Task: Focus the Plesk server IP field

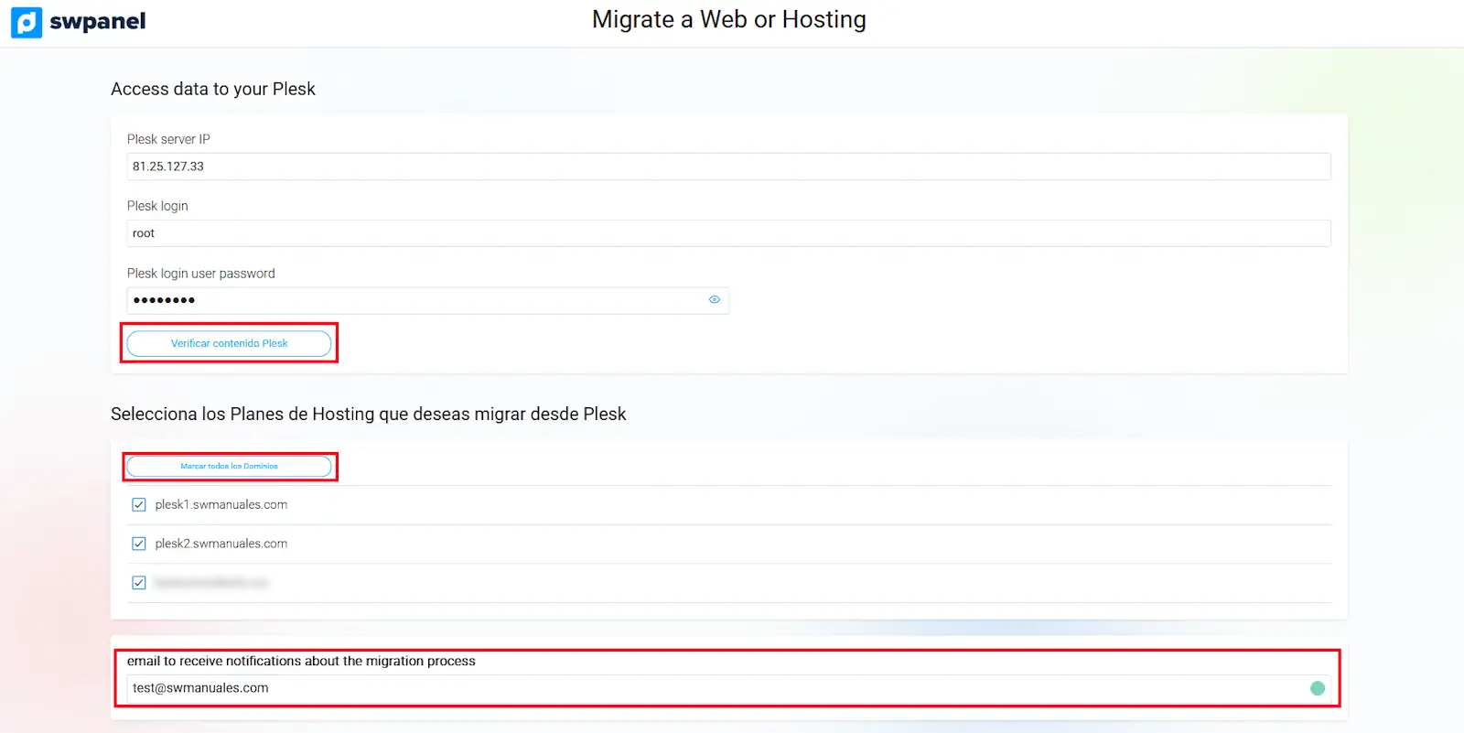Action: point(727,167)
